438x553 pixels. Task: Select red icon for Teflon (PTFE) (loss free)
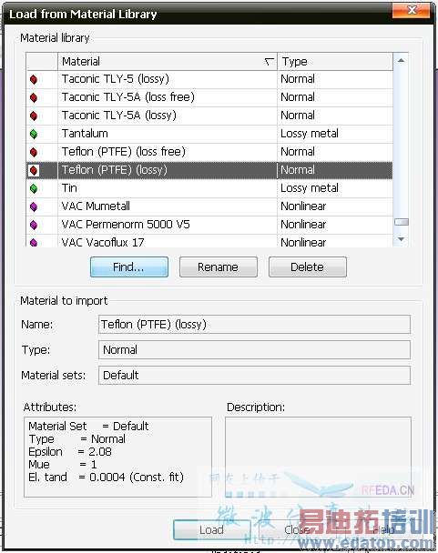pos(34,152)
